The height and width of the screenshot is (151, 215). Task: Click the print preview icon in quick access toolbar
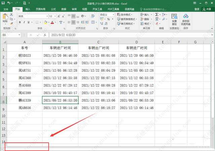coord(25,3)
